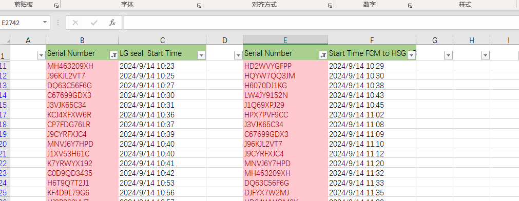Select column E header
The image size is (519, 201).
pyautogui.click(x=285, y=40)
